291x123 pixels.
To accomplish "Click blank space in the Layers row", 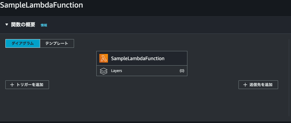I will click(150, 71).
